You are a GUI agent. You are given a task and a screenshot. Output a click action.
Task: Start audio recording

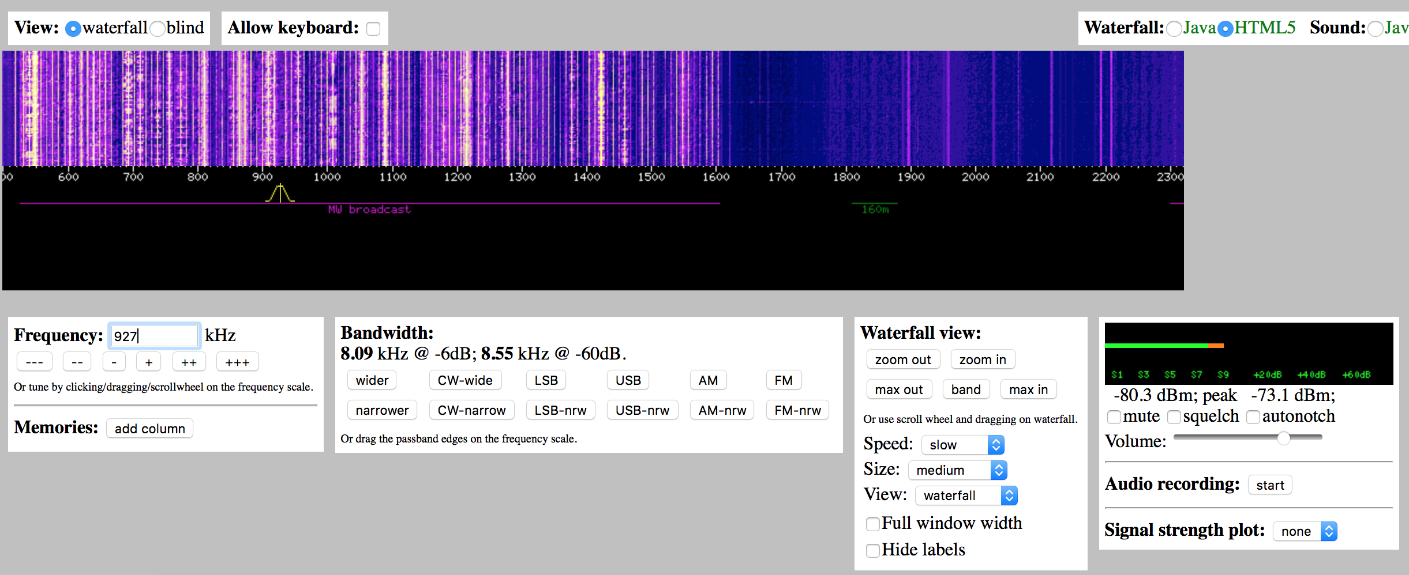1270,485
